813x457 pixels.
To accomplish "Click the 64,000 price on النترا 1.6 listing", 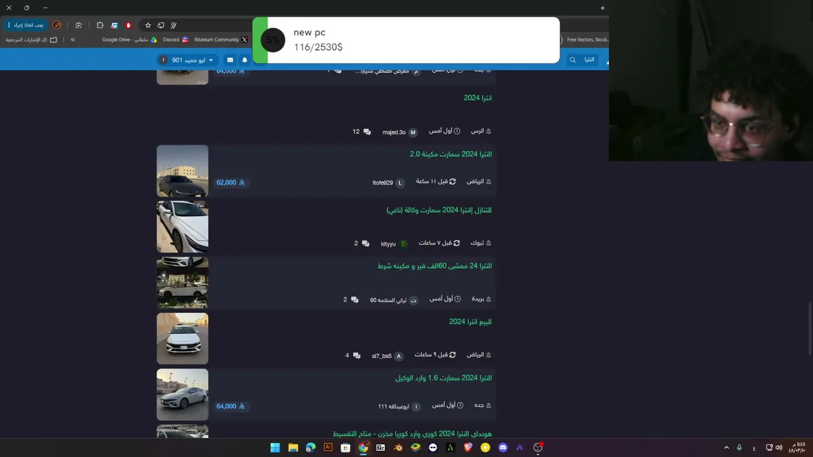I will point(230,406).
